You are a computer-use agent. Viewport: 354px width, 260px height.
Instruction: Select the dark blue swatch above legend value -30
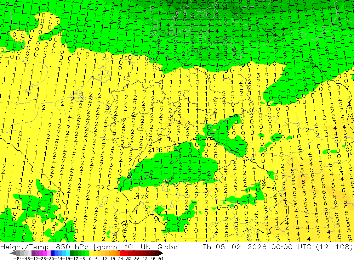(52, 253)
